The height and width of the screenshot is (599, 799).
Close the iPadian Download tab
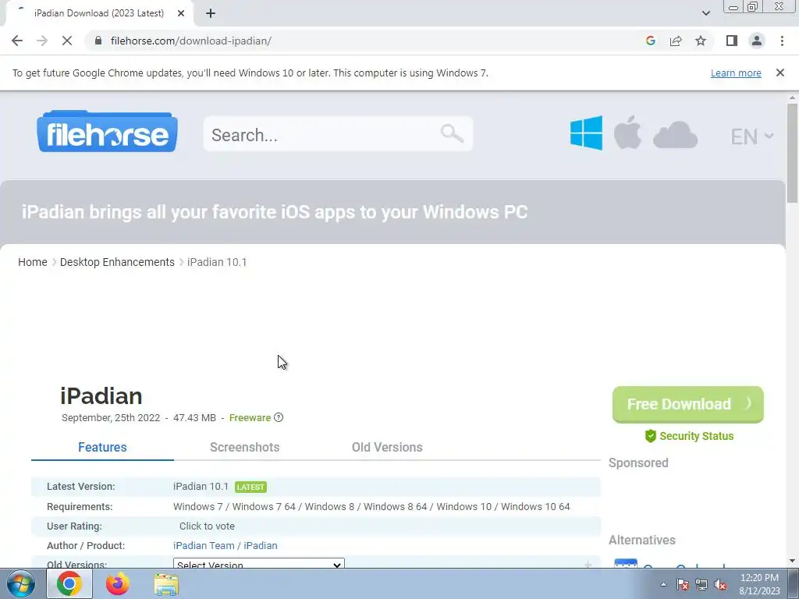pyautogui.click(x=181, y=13)
